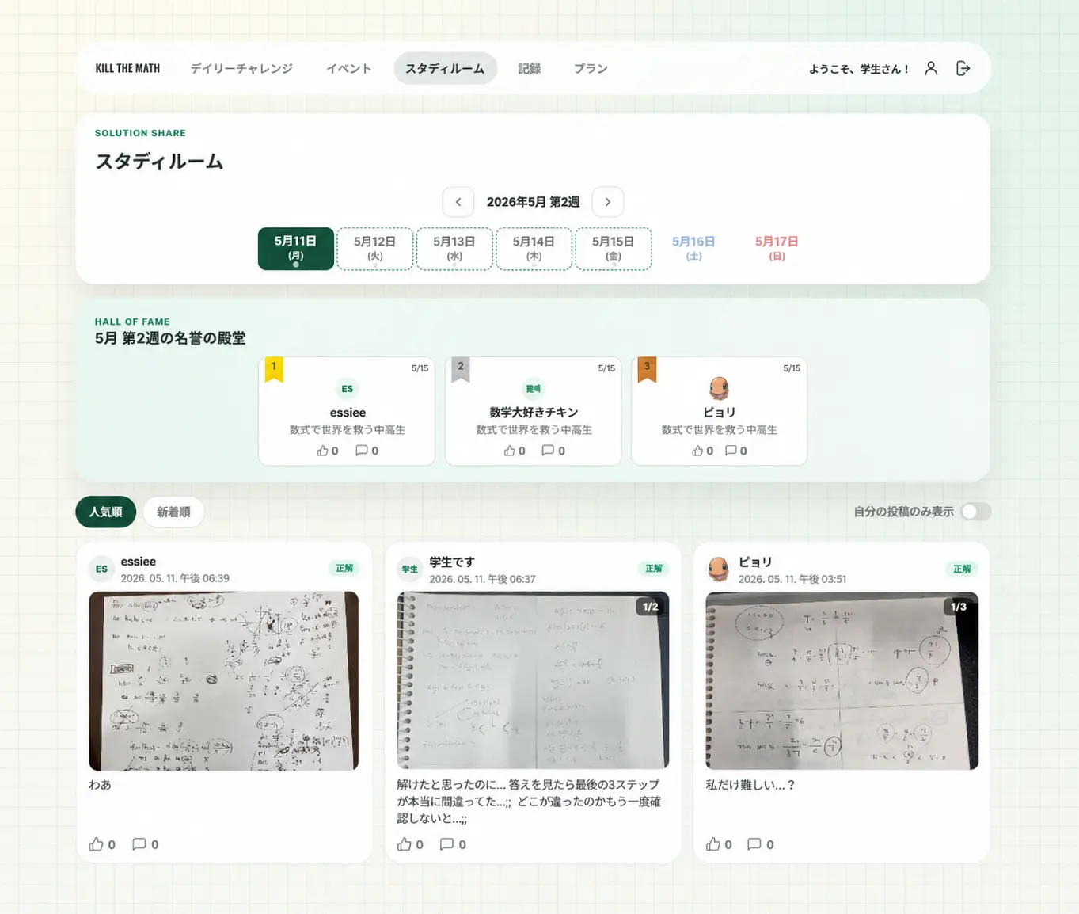The image size is (1079, 914).
Task: Click the 2026年5月 第2週 label
Action: [533, 202]
